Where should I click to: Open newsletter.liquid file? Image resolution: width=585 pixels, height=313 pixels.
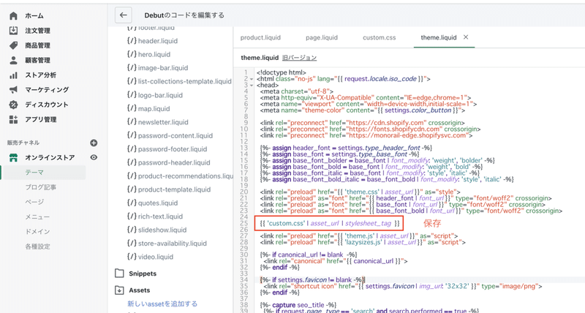[163, 122]
